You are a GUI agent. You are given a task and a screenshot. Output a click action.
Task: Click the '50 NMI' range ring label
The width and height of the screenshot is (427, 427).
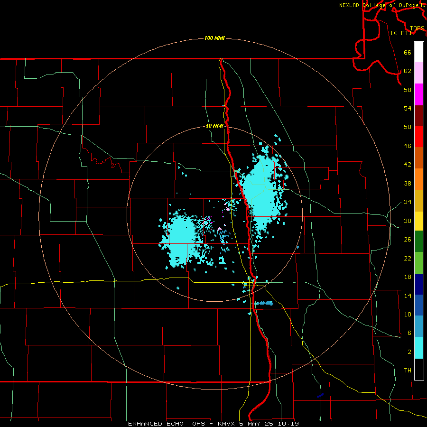[x=214, y=126]
